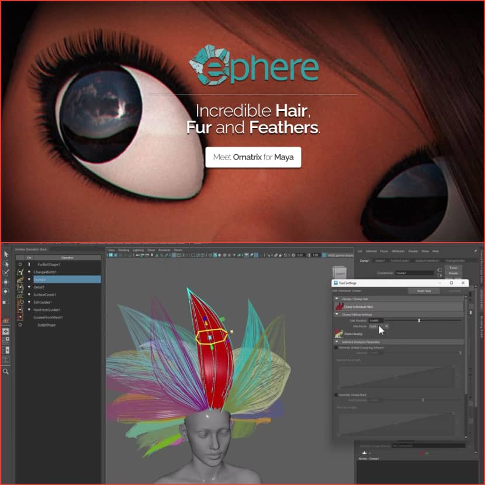Image resolution: width=485 pixels, height=485 pixels.
Task: Click the EditGuides1 operator icon
Action: pos(20,302)
